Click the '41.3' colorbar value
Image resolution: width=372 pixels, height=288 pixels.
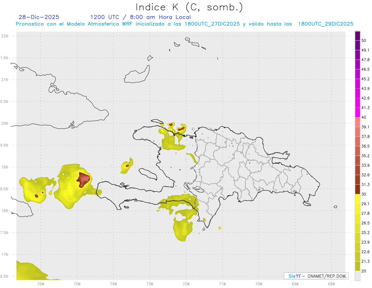click(365, 108)
